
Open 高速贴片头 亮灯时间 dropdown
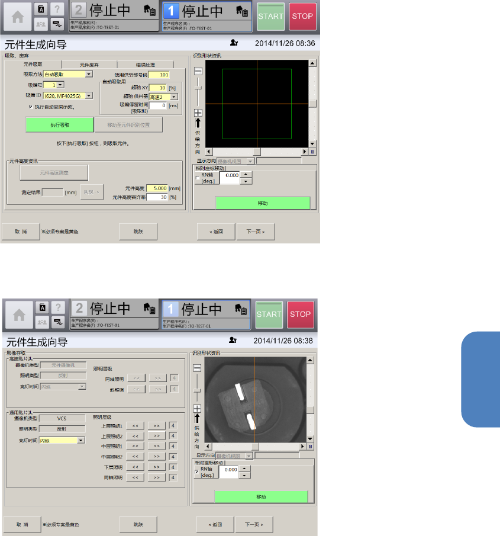[82, 387]
